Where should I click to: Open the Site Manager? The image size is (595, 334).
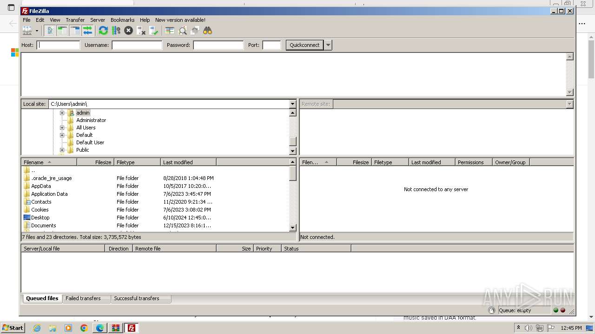(27, 31)
